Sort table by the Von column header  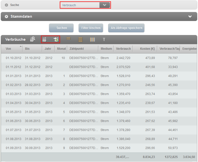coord(9,49)
